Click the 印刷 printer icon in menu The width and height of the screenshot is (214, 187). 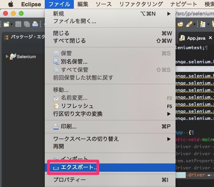tap(56, 126)
